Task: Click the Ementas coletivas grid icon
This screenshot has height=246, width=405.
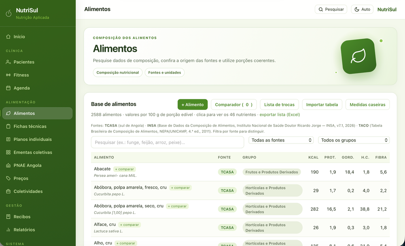Action: point(8,152)
